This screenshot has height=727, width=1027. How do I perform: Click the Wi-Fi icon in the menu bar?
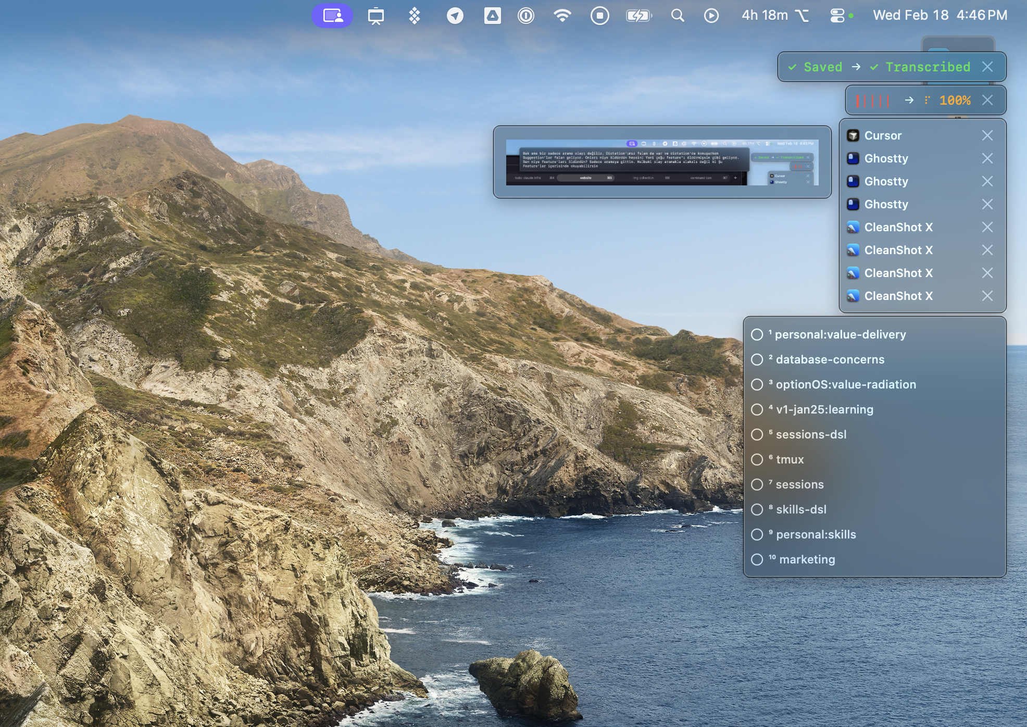(x=563, y=16)
